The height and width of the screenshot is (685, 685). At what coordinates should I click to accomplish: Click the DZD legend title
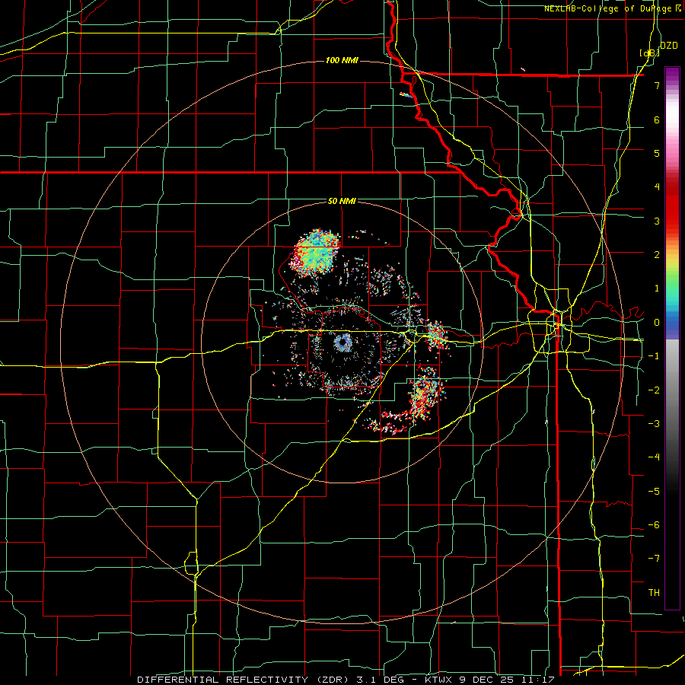click(669, 46)
